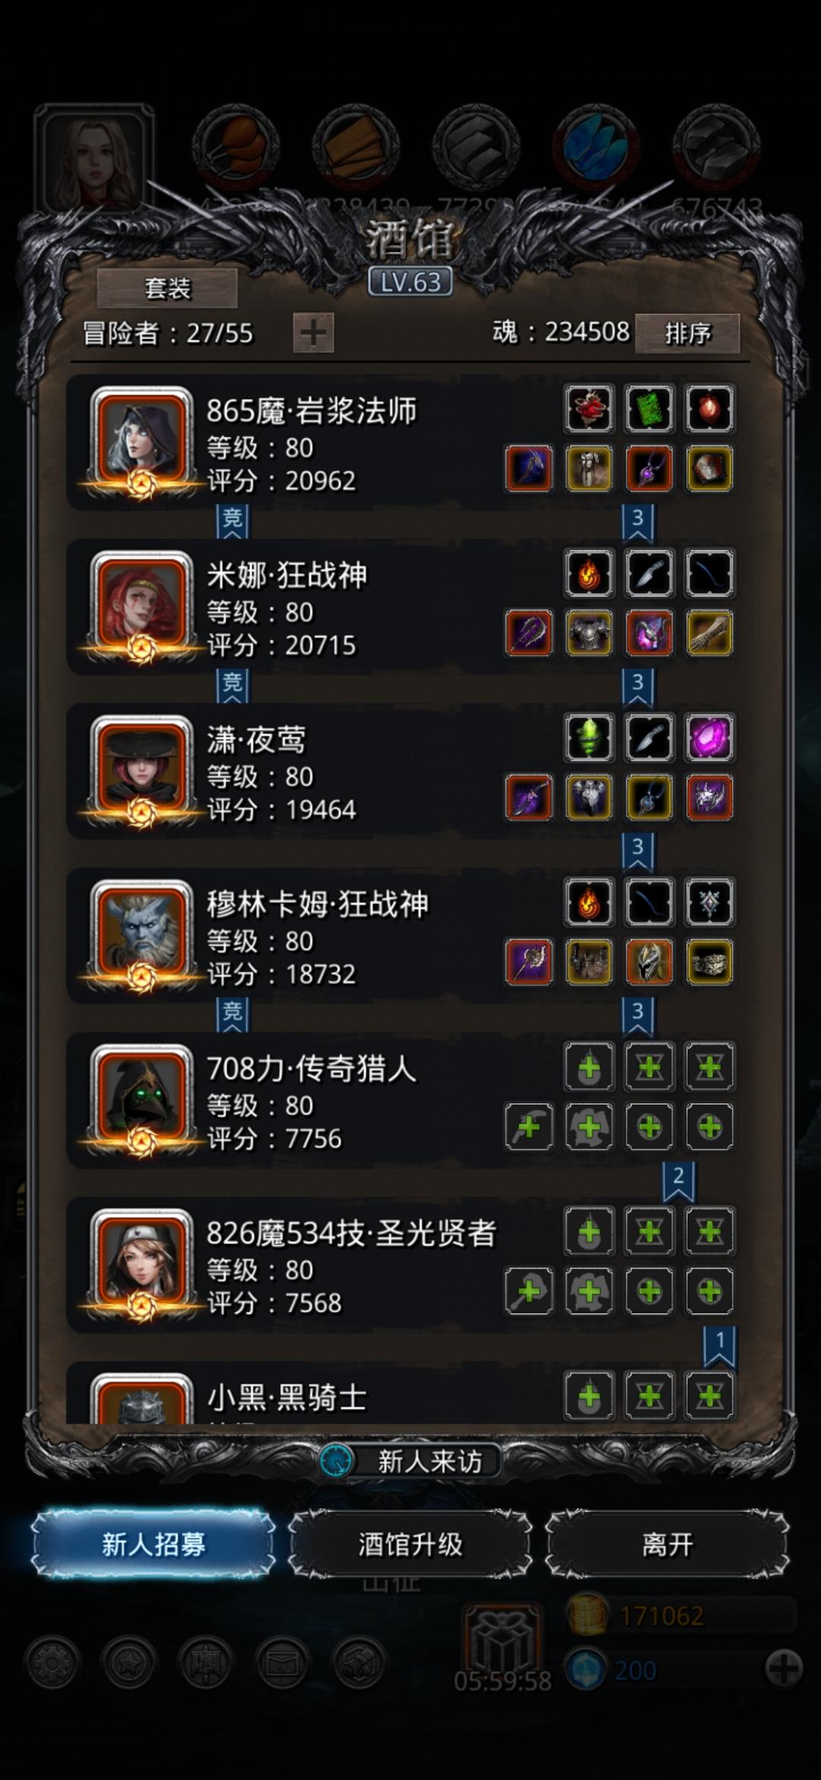Expand the number 3 bookmark below 米娜·狂战神
This screenshot has width=821, height=1780.
[x=638, y=685]
